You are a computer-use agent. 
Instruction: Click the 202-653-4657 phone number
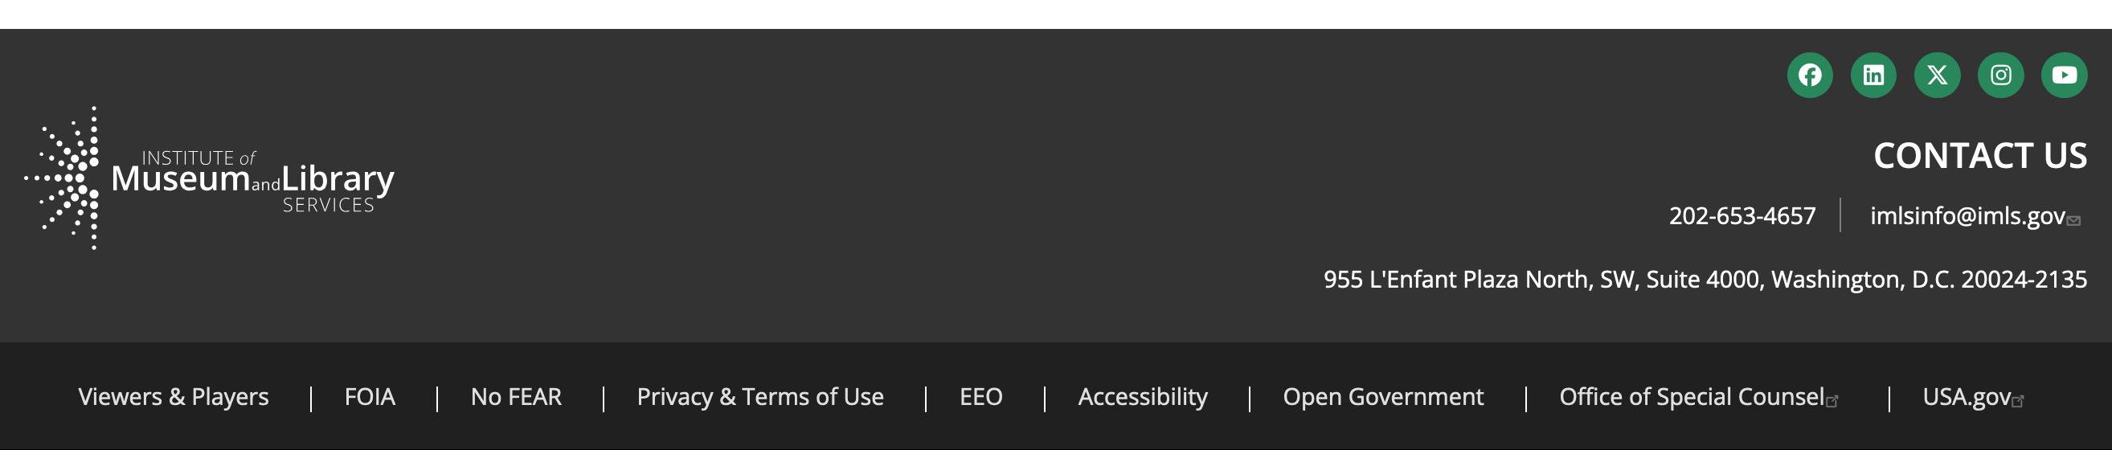(x=1742, y=215)
